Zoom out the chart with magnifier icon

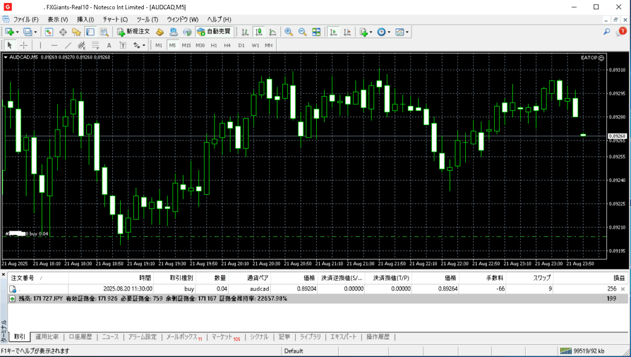[303, 31]
